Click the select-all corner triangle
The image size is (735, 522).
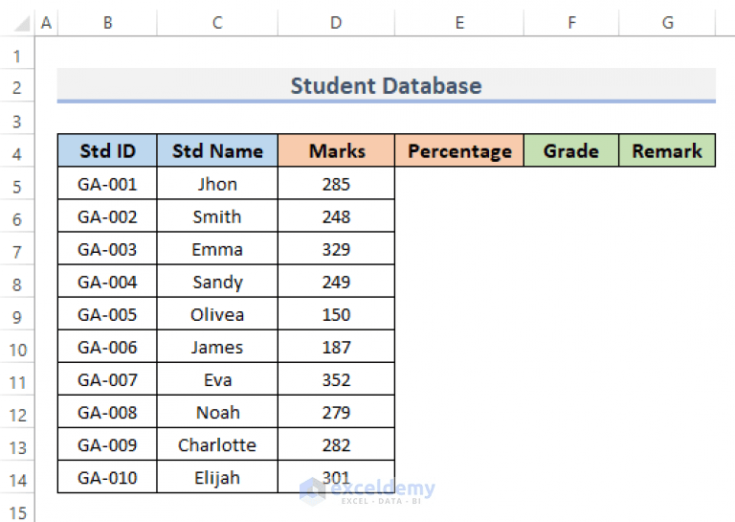click(22, 23)
